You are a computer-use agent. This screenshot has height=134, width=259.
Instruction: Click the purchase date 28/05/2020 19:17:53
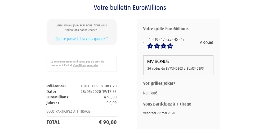point(99,92)
